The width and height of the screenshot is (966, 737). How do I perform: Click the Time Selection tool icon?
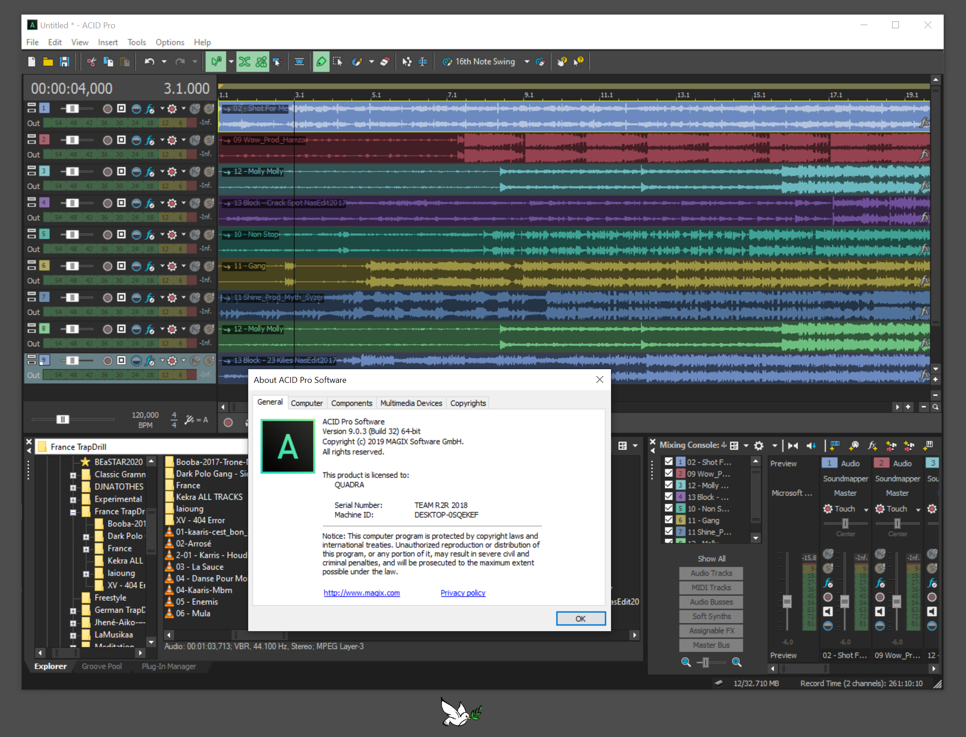(x=423, y=62)
